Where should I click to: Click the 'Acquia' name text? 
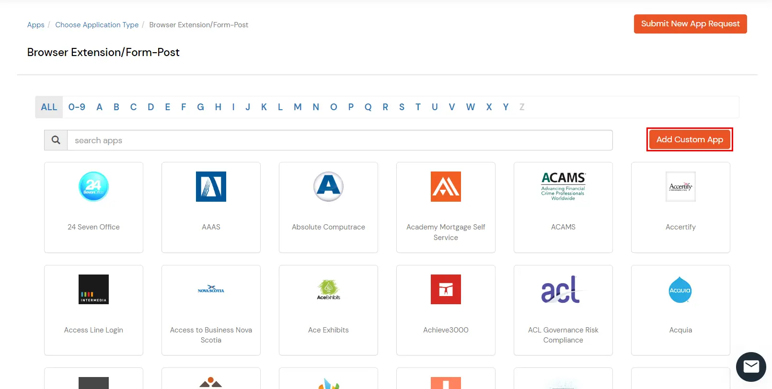tap(680, 330)
